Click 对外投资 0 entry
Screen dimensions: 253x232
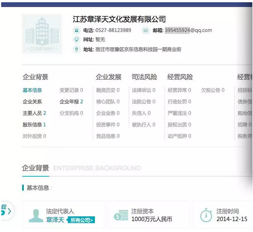34,136
